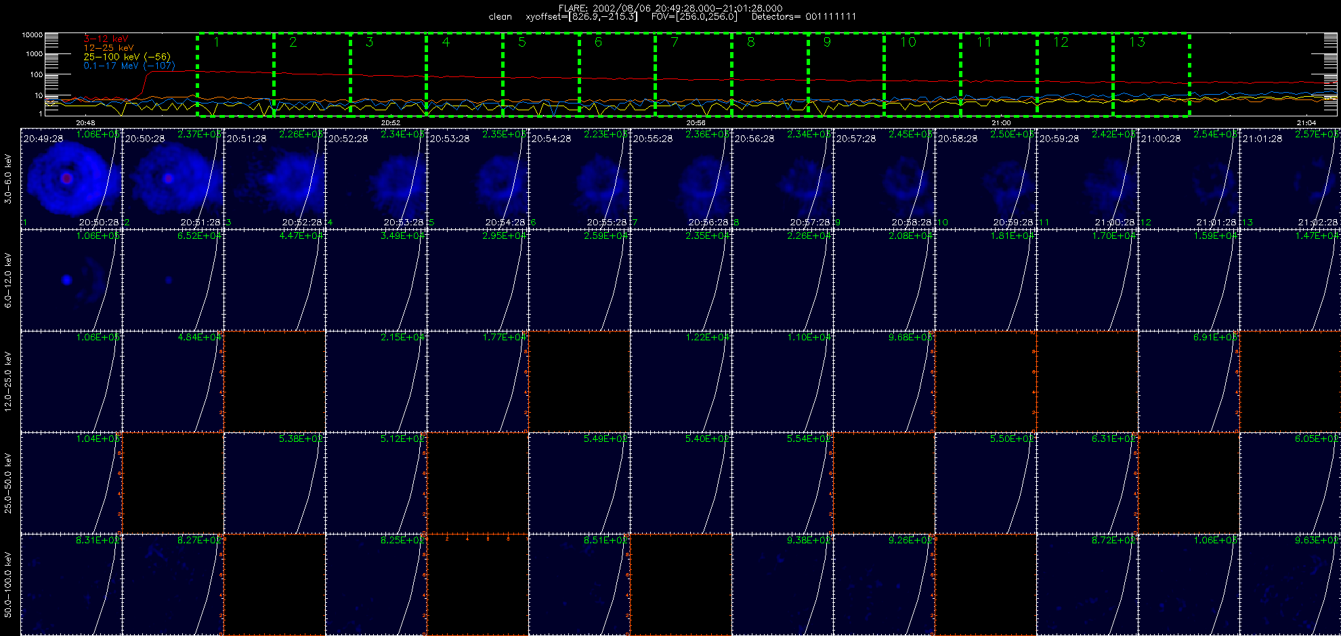The width and height of the screenshot is (1341, 636).
Task: Open the 3-6 keV image starting 20:57:28
Action: [884, 179]
